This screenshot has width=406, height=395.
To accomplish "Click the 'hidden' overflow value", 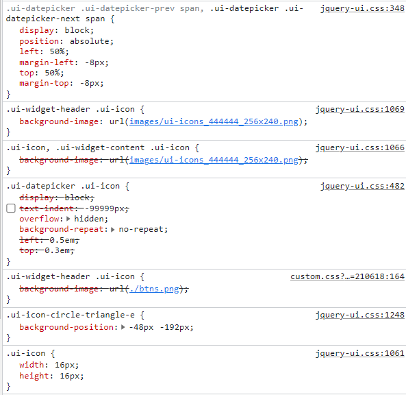I will tap(89, 219).
